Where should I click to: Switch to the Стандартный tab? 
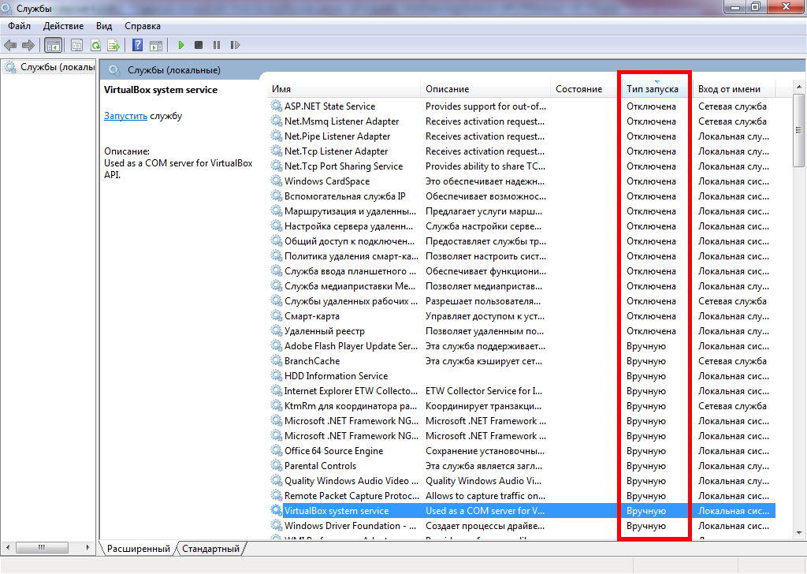[210, 548]
